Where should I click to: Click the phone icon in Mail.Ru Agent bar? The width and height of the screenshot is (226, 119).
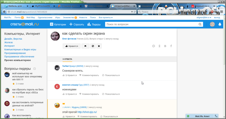pyautogui.click(x=216, y=116)
